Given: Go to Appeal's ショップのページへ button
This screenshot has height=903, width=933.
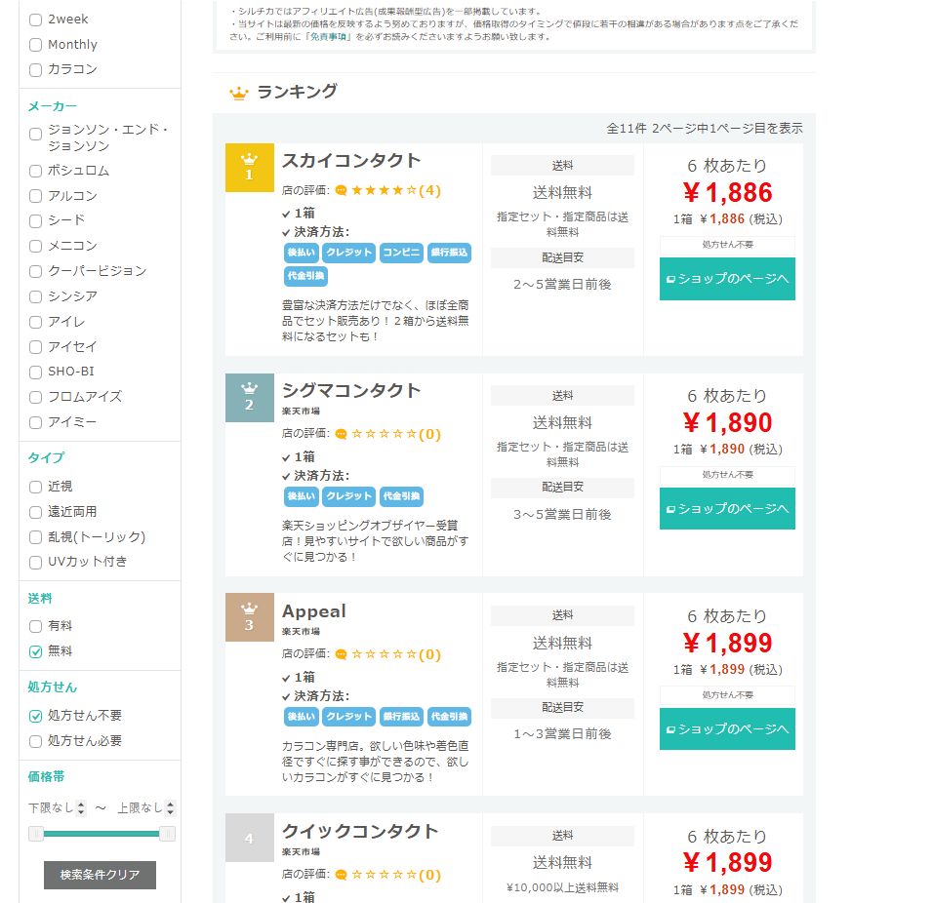Looking at the screenshot, I should (x=727, y=729).
